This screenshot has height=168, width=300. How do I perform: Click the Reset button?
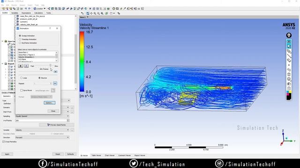pos(58,154)
